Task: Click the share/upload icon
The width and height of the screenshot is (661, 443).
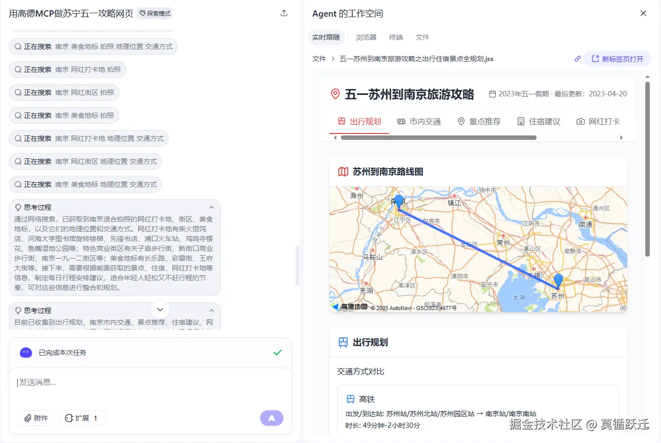Action: 284,13
